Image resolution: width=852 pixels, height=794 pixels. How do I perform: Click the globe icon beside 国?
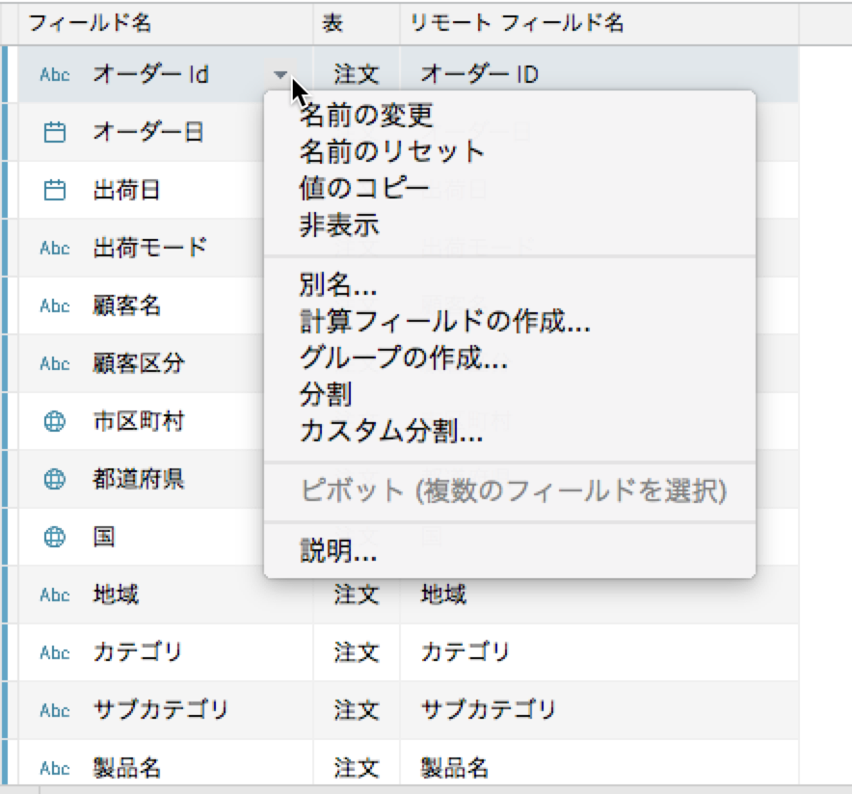[x=55, y=537]
